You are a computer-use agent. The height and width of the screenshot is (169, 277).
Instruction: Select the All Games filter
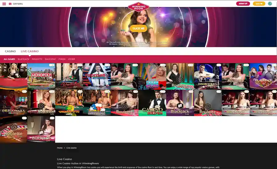pos(9,59)
